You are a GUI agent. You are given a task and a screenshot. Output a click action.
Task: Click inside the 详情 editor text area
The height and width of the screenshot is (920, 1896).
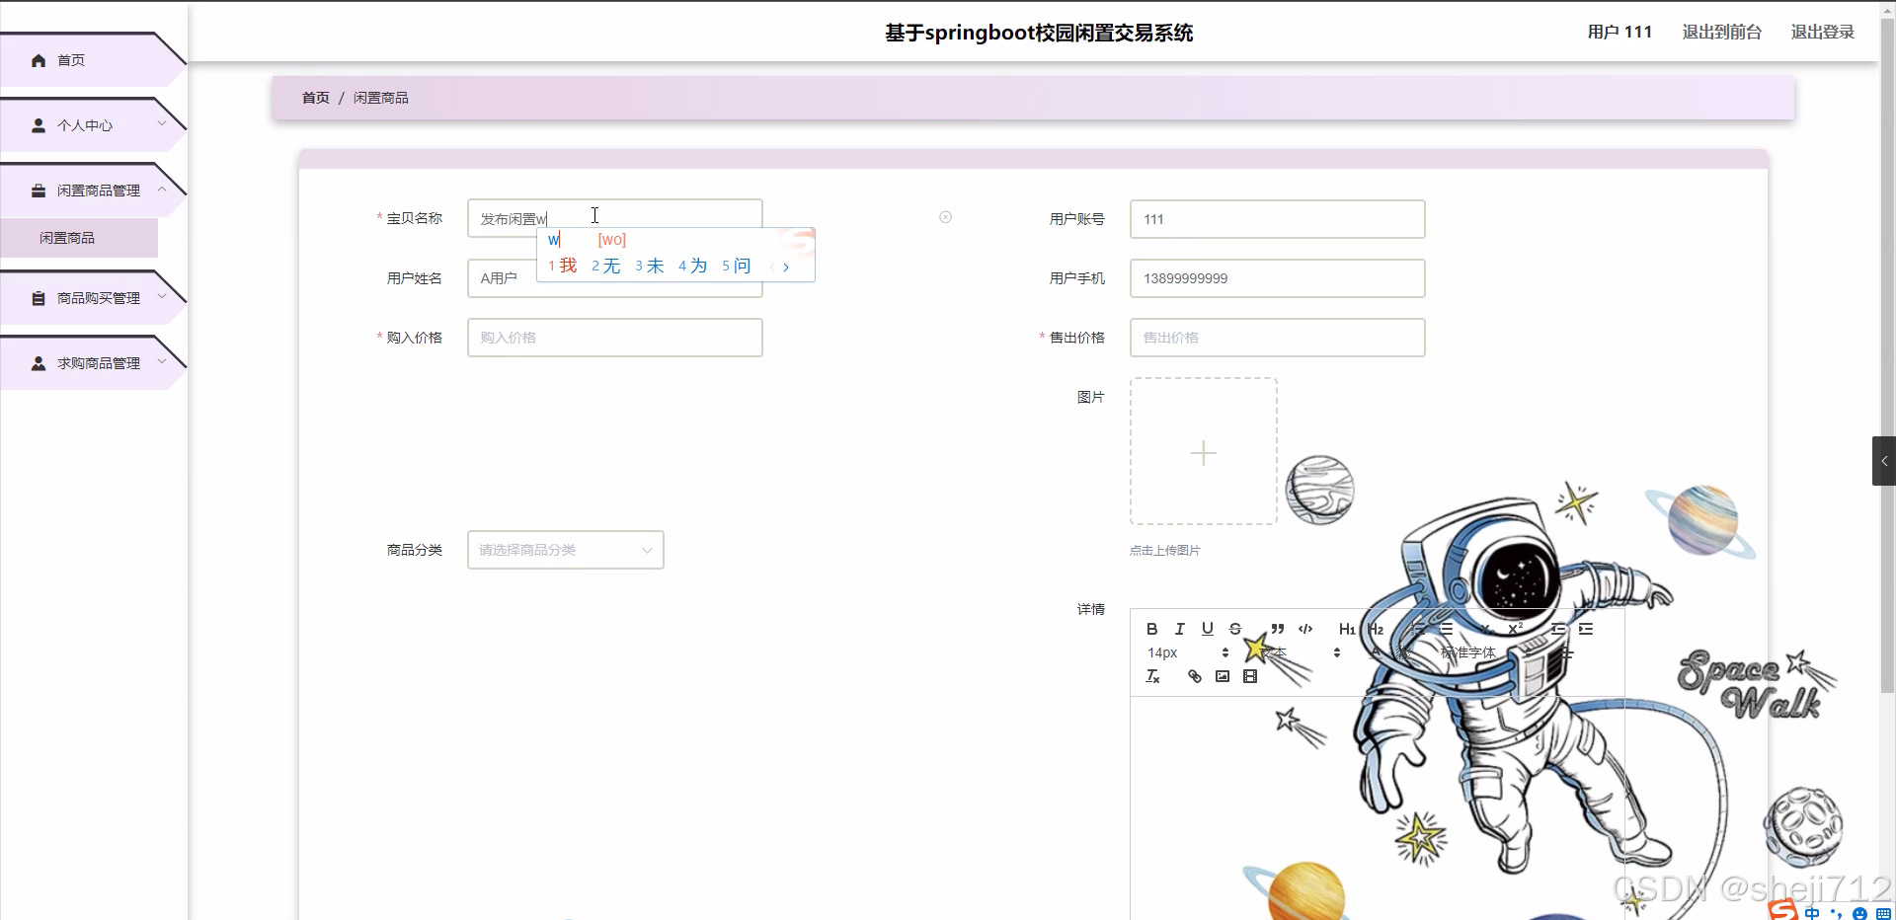(x=1378, y=807)
